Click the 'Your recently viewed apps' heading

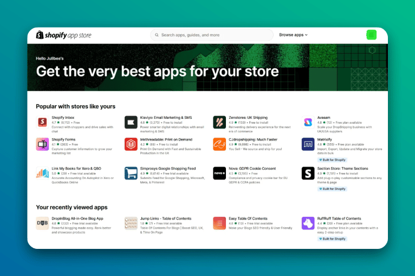72,207
